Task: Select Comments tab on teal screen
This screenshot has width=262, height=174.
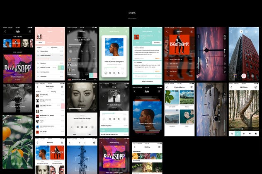Action: (157, 43)
